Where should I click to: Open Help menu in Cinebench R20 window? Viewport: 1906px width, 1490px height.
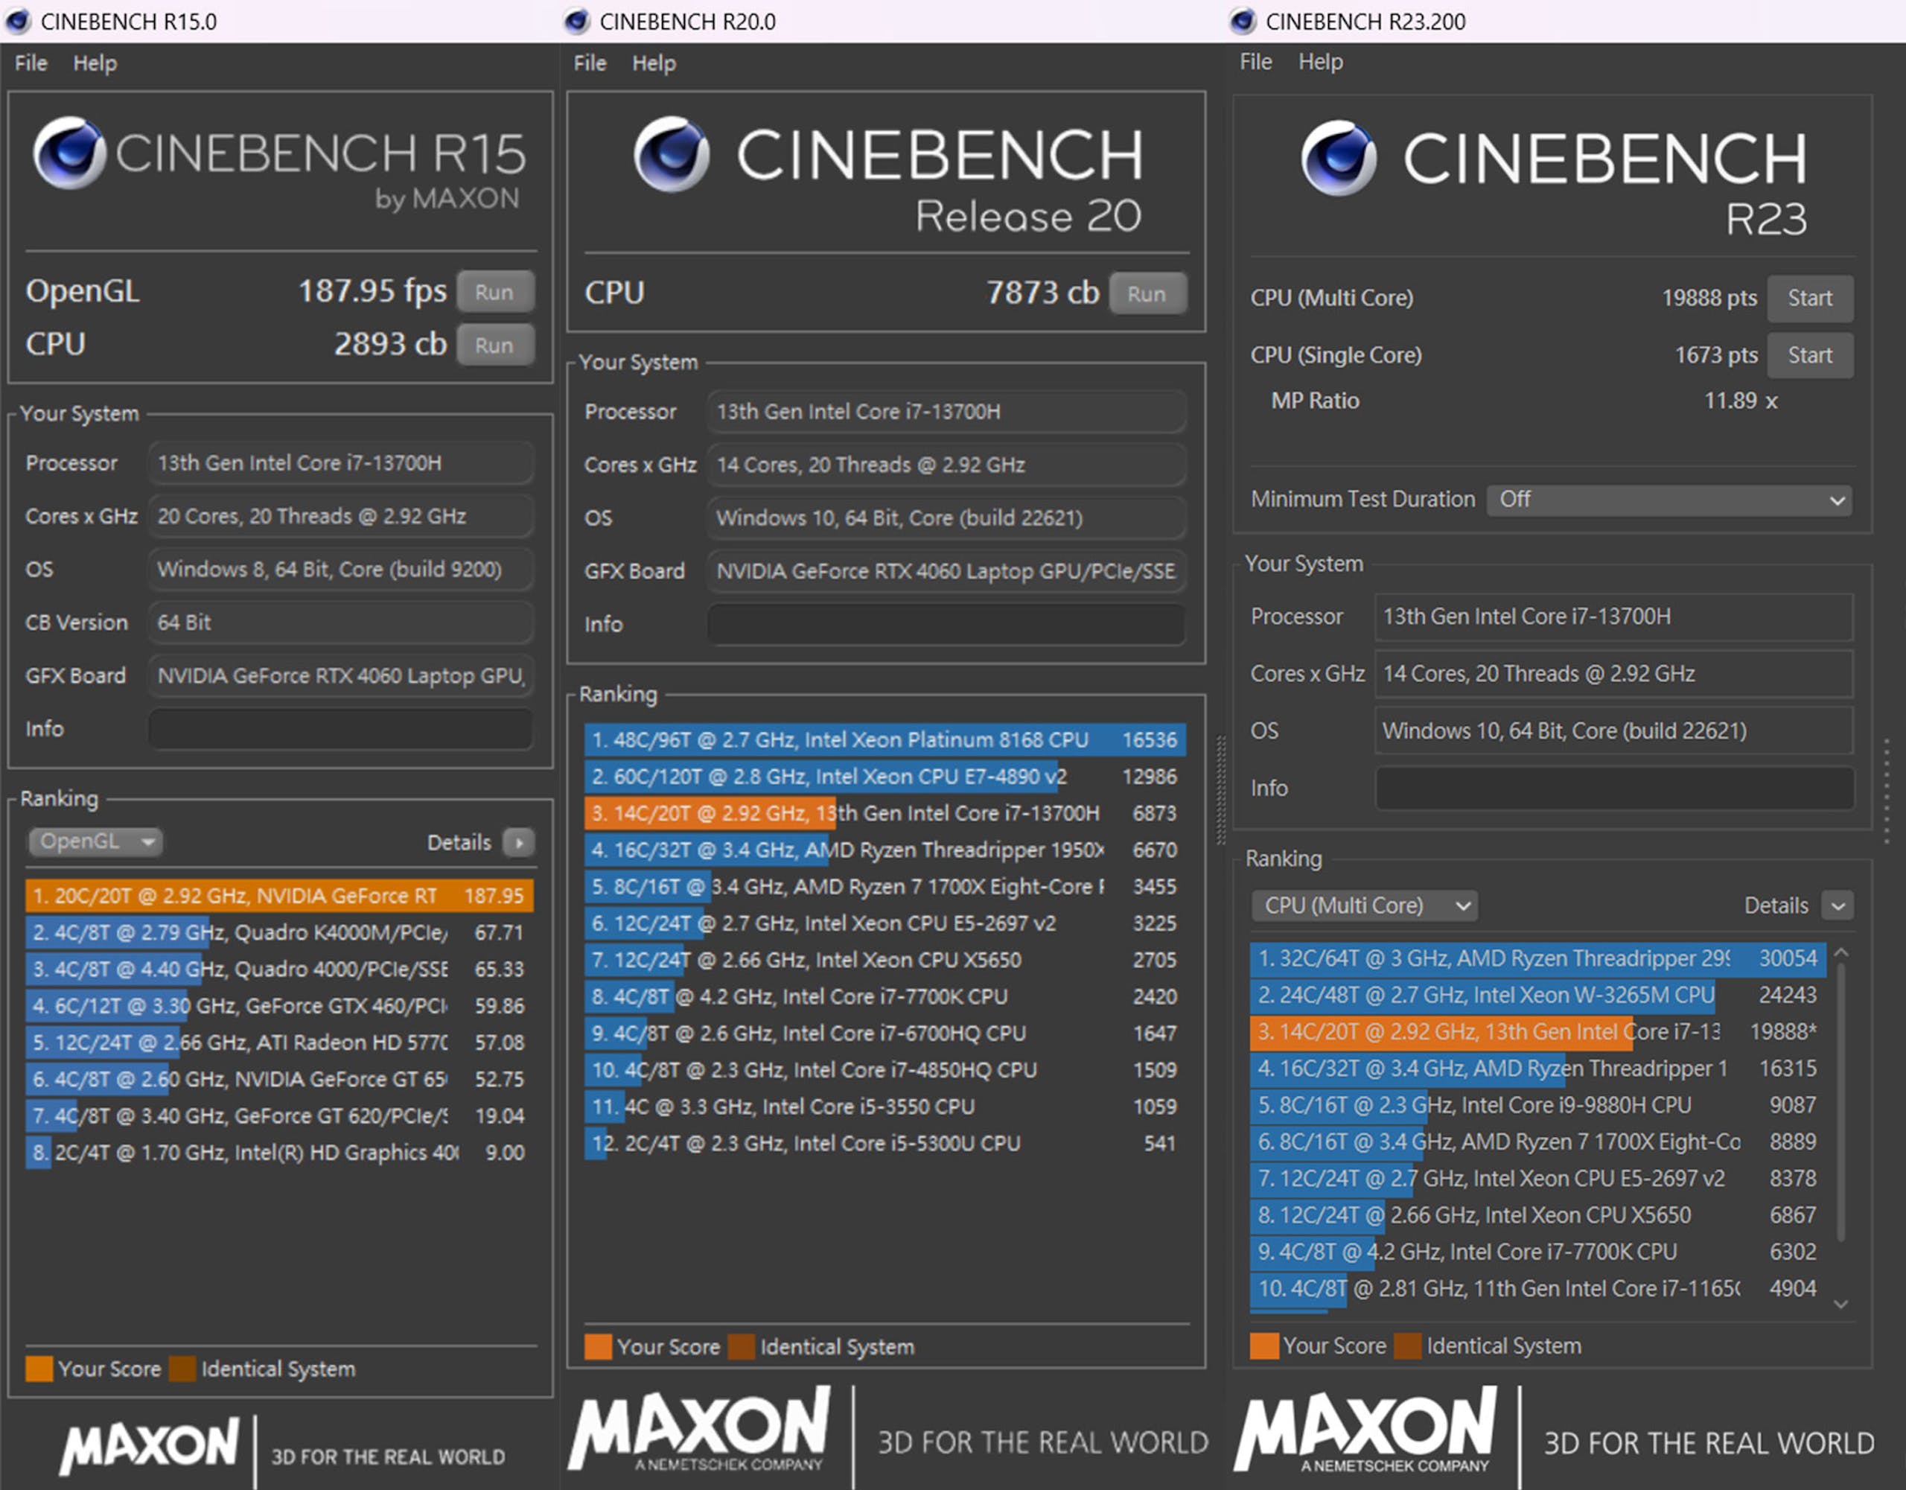click(x=654, y=63)
